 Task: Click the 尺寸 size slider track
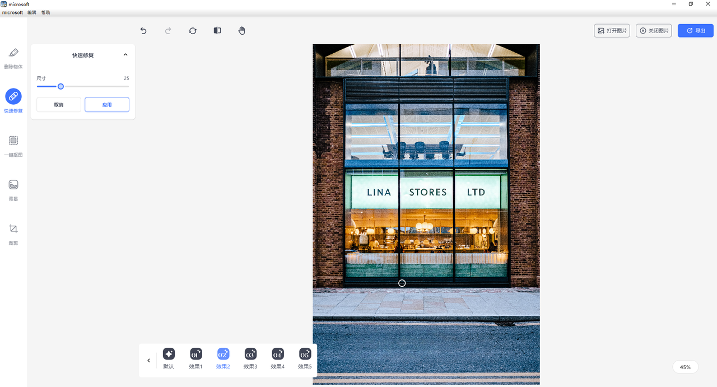tap(95, 86)
